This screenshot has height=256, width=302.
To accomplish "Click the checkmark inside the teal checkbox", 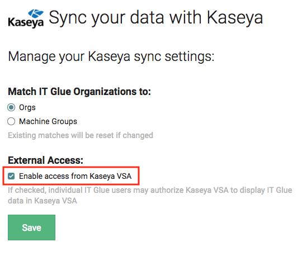I will [11, 176].
